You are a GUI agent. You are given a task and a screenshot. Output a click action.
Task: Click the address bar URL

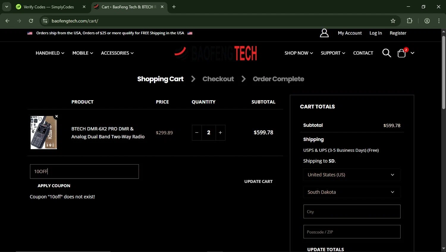[x=75, y=21]
